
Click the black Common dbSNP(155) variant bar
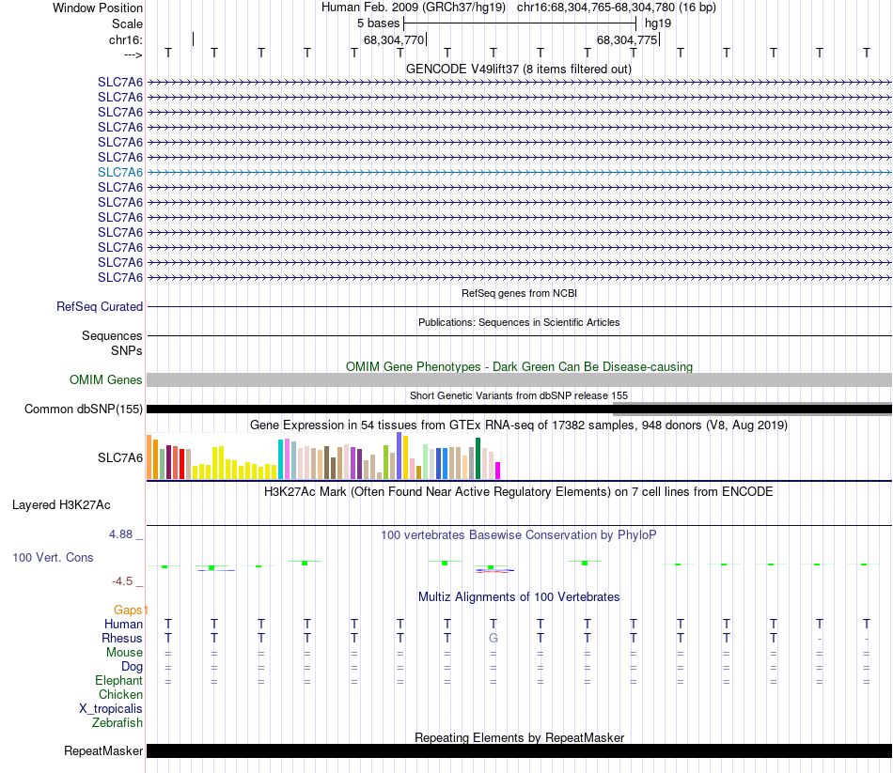tap(519, 409)
